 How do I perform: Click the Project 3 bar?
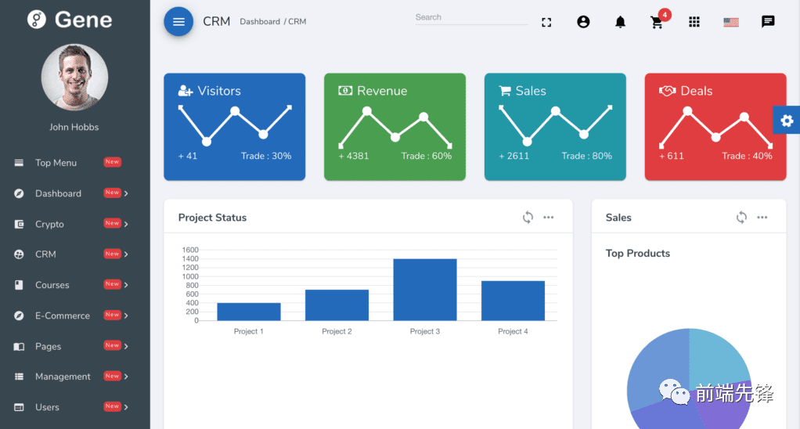tap(425, 290)
